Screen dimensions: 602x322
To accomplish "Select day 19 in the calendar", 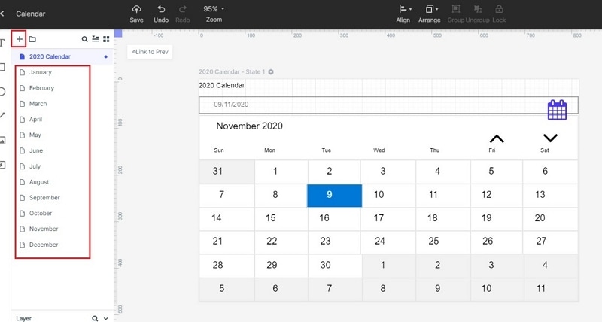I will [497, 219].
